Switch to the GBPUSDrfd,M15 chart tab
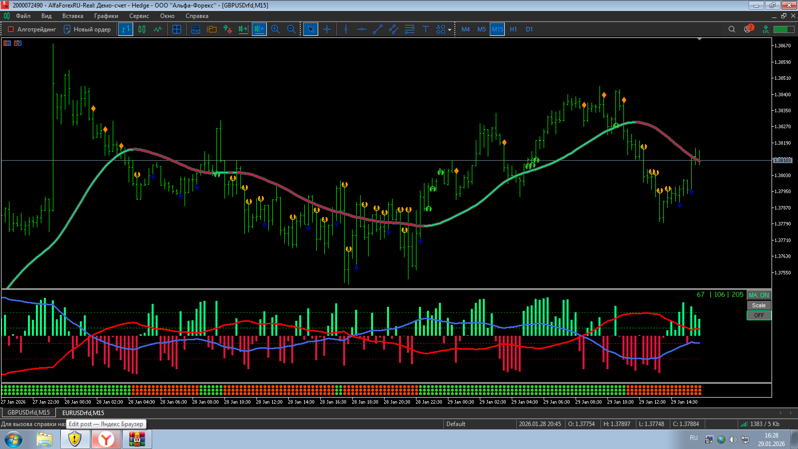This screenshot has width=798, height=449. pos(28,413)
